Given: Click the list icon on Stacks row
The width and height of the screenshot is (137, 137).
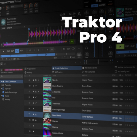Looking at the screenshot, I should [33, 120].
